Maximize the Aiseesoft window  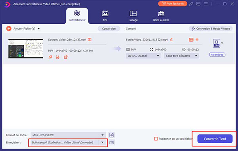point(225,4)
